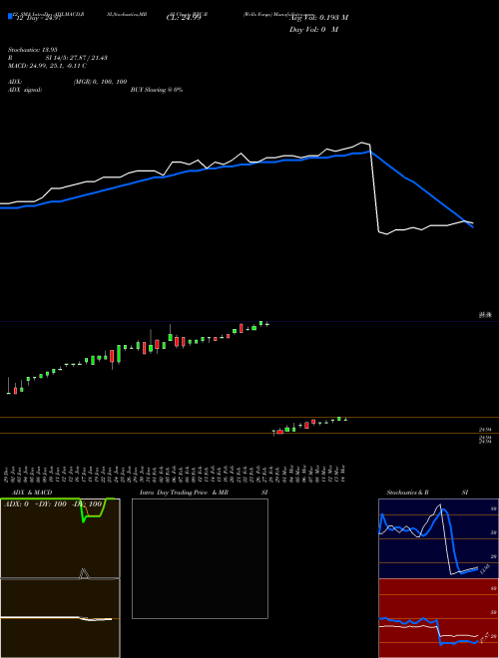Click the 24.94 price label by orange line
The height and width of the screenshot is (658, 499).
[x=485, y=430]
